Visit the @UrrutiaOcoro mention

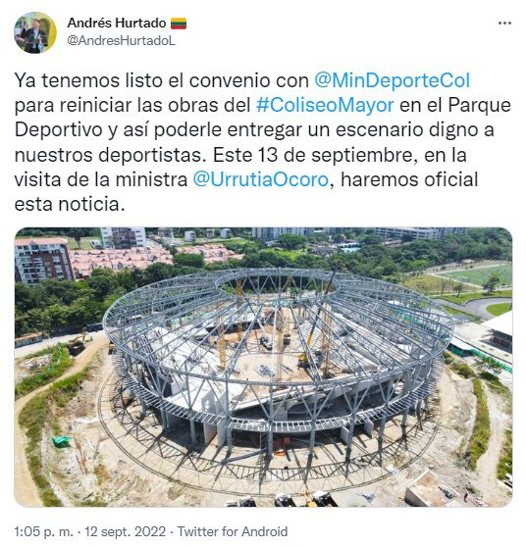click(x=261, y=179)
